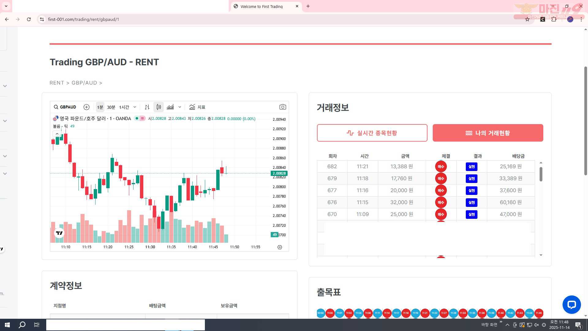Click the chart snapshot camera icon

(283, 107)
